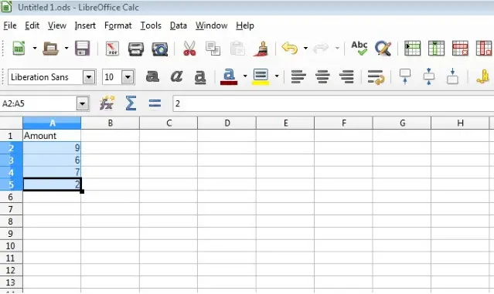The image size is (494, 294).
Task: Click the New spreadsheet icon
Action: click(19, 49)
